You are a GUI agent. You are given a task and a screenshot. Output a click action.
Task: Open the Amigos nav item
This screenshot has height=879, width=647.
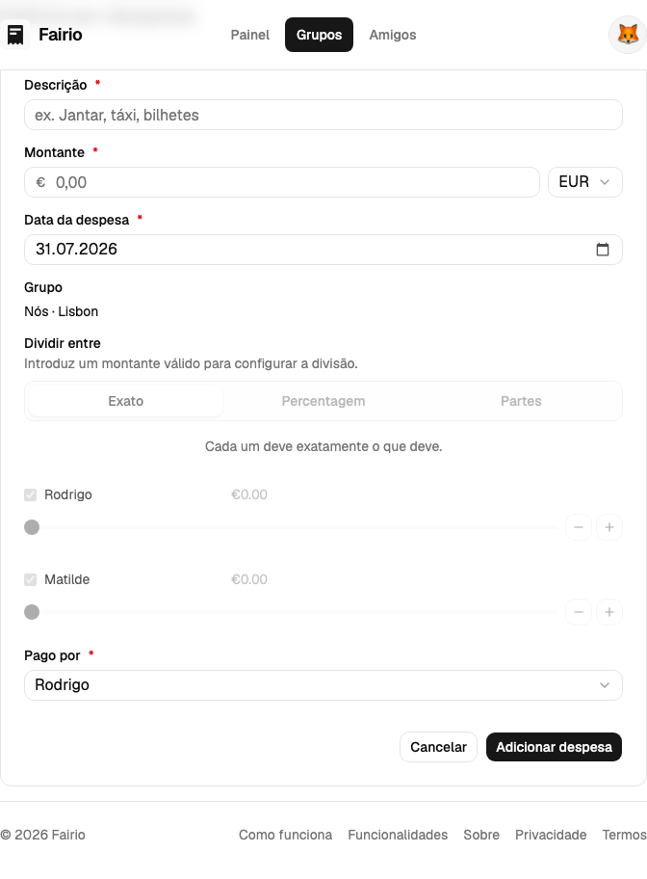[393, 35]
